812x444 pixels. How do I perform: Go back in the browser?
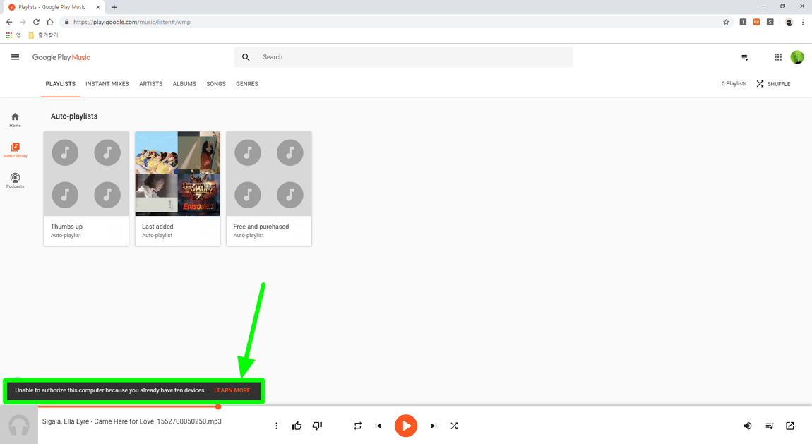[x=9, y=23]
